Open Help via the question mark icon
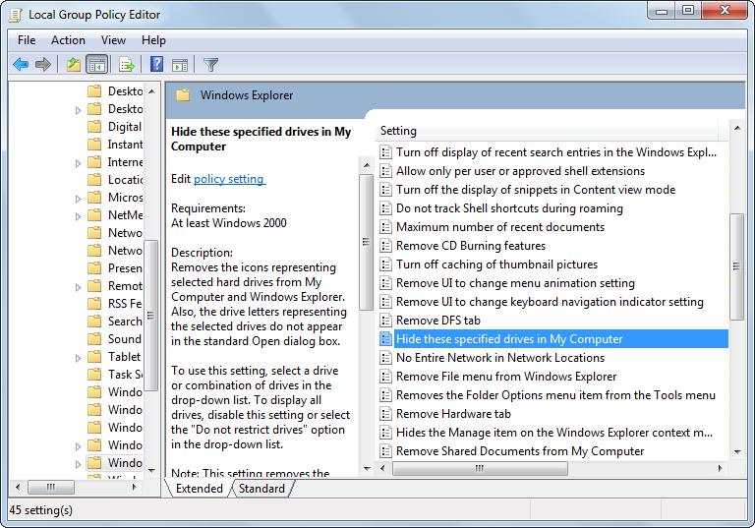 pyautogui.click(x=156, y=64)
